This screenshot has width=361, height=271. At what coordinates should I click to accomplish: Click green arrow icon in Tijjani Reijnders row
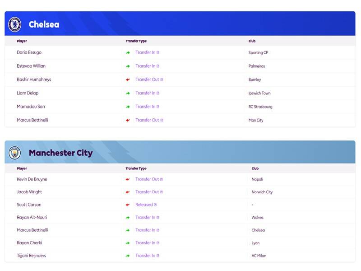(128, 256)
